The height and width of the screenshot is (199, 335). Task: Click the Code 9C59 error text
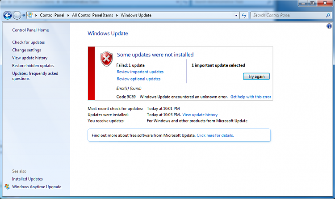(126, 97)
